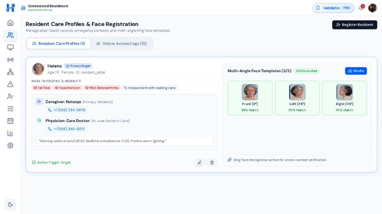The image size is (382, 214).
Task: Open the calendar icon in sidebar
Action: click(x=10, y=121)
